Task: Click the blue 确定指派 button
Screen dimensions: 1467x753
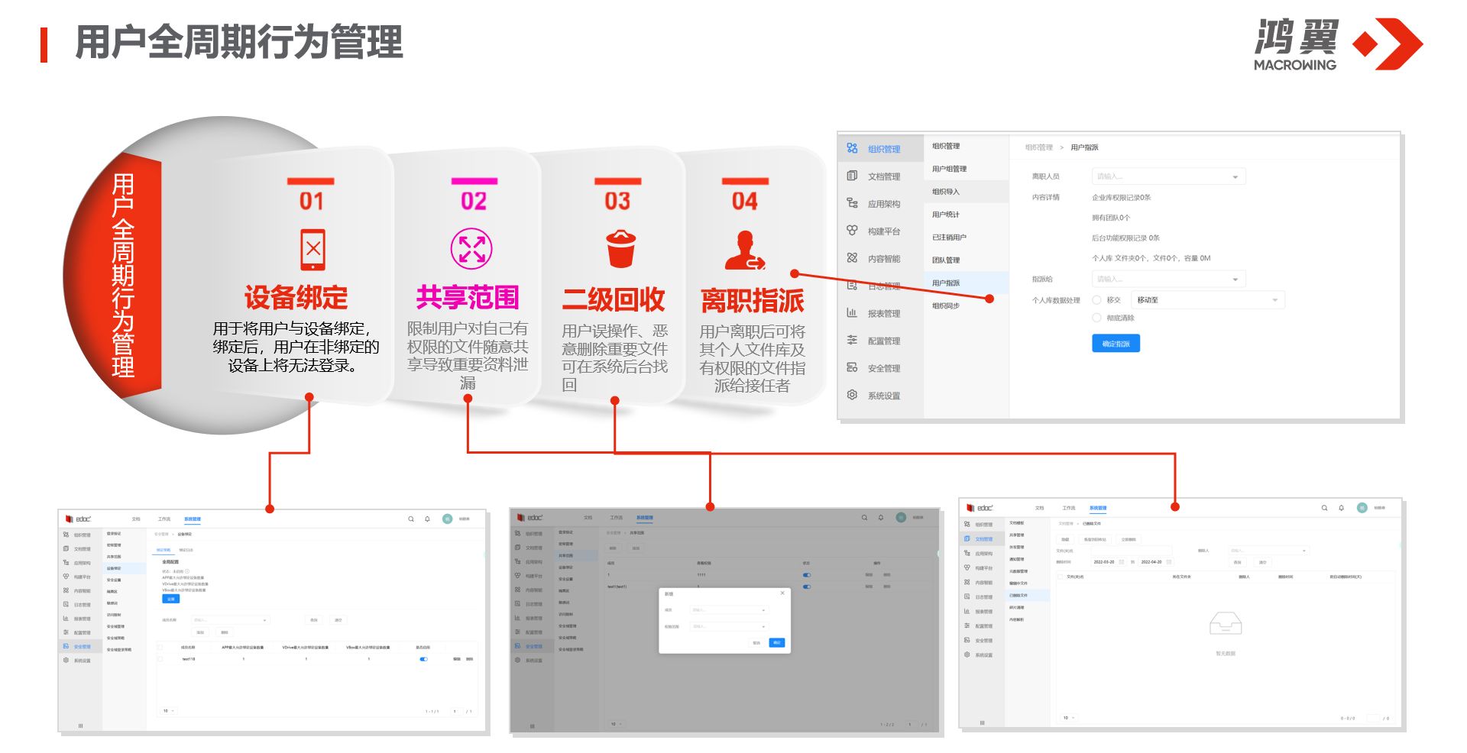Action: coord(1116,344)
